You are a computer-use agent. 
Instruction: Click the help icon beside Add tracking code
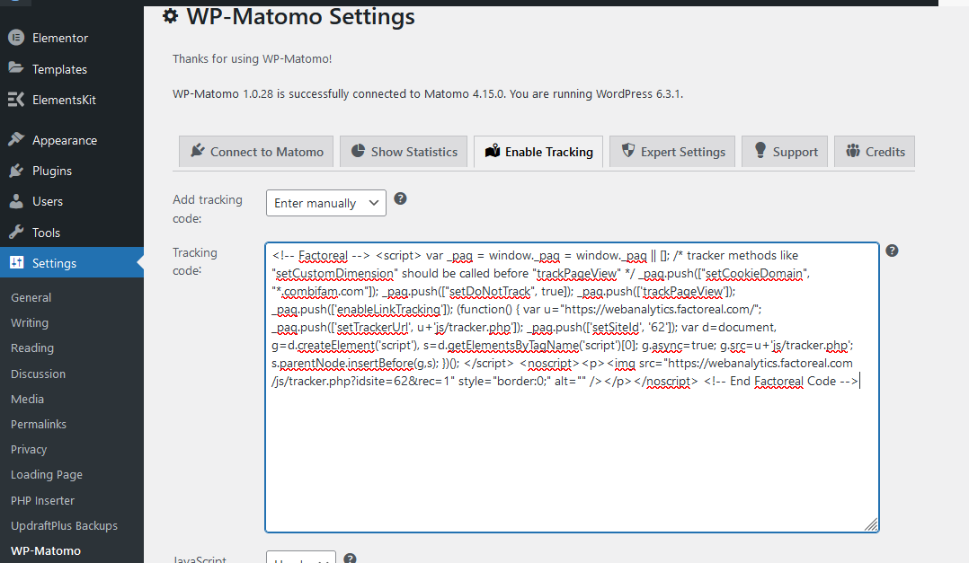click(401, 198)
